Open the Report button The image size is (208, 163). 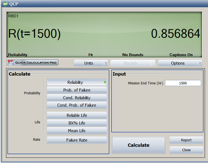click(186, 140)
